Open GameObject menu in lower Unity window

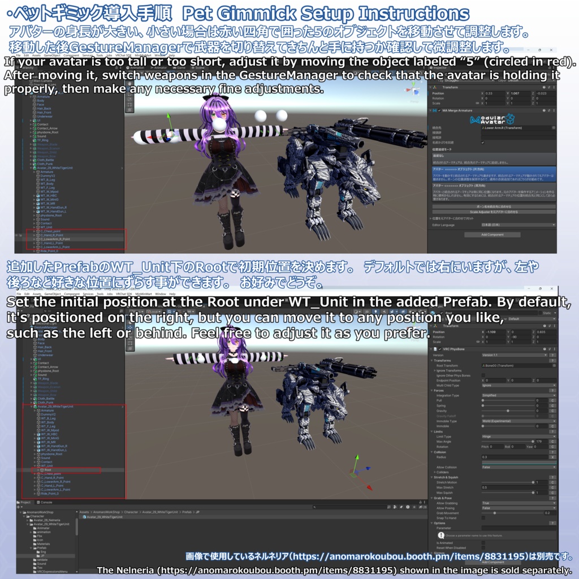[53, 294]
